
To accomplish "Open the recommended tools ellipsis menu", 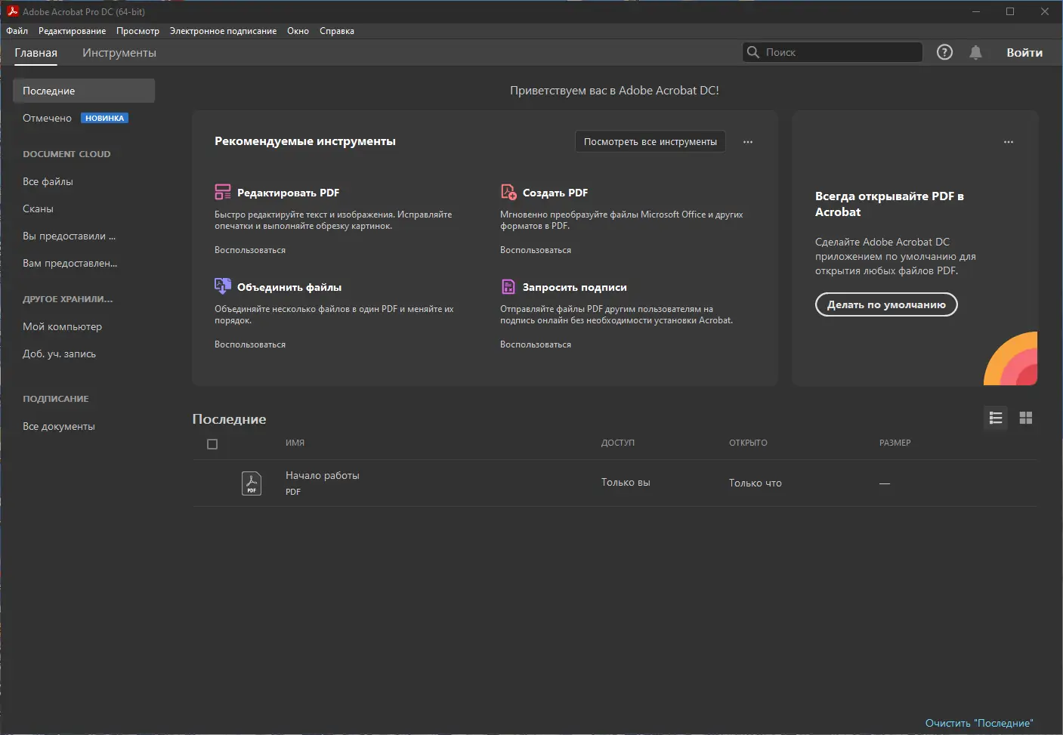I will tap(748, 142).
